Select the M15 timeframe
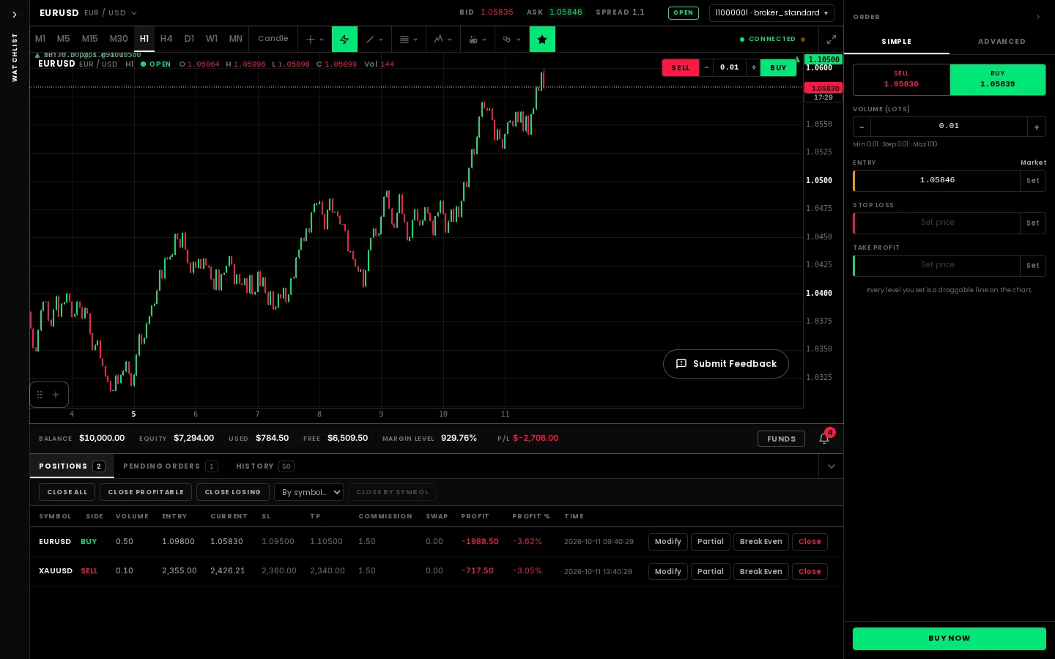 89,39
